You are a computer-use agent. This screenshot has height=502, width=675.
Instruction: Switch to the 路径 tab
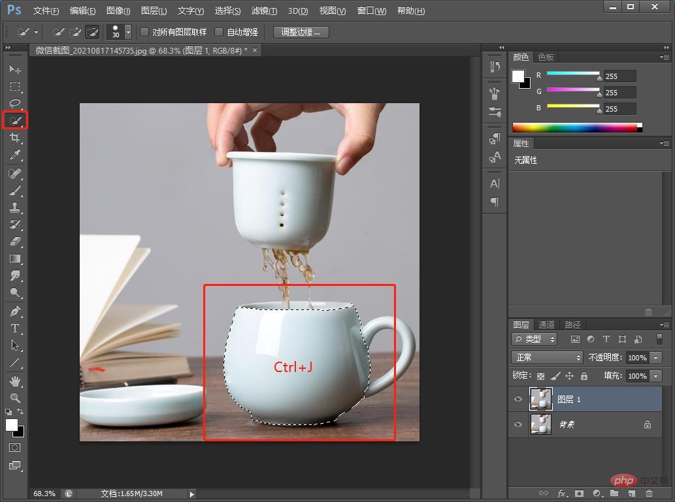pyautogui.click(x=572, y=325)
